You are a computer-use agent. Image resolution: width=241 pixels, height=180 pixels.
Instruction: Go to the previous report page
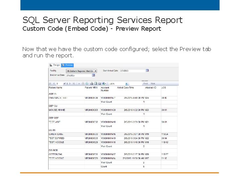54,84
